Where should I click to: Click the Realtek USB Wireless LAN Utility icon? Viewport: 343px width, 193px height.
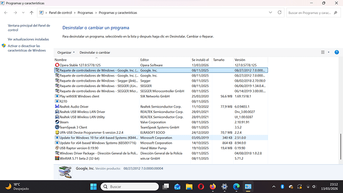pyautogui.click(x=57, y=117)
